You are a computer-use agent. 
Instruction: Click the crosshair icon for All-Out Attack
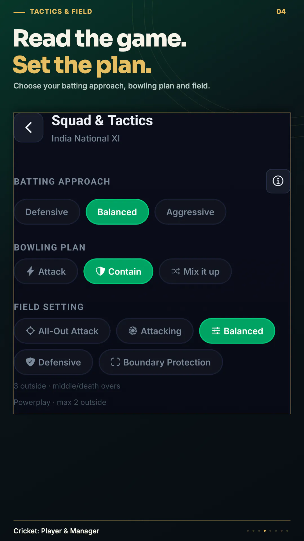30,331
